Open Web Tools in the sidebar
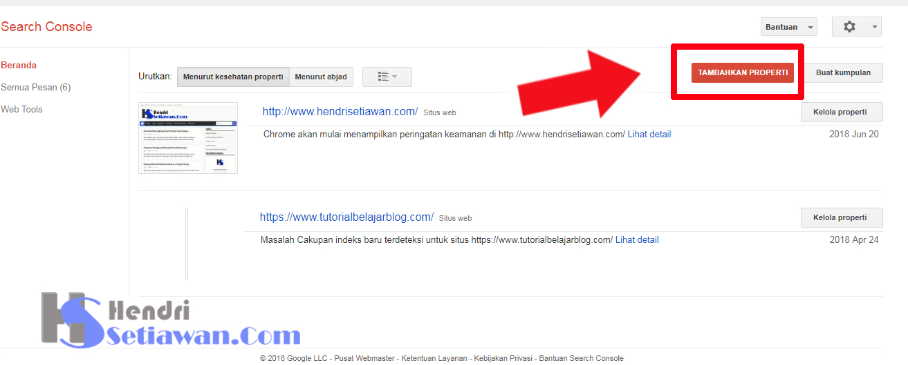The width and height of the screenshot is (908, 365). coord(21,110)
